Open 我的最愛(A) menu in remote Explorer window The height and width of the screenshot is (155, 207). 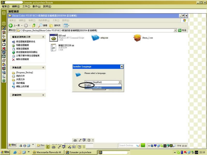pyautogui.click(x=44, y=20)
